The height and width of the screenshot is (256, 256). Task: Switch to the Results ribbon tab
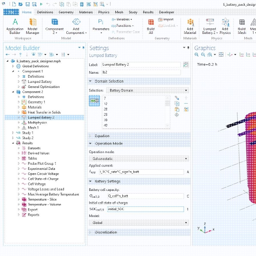148,12
